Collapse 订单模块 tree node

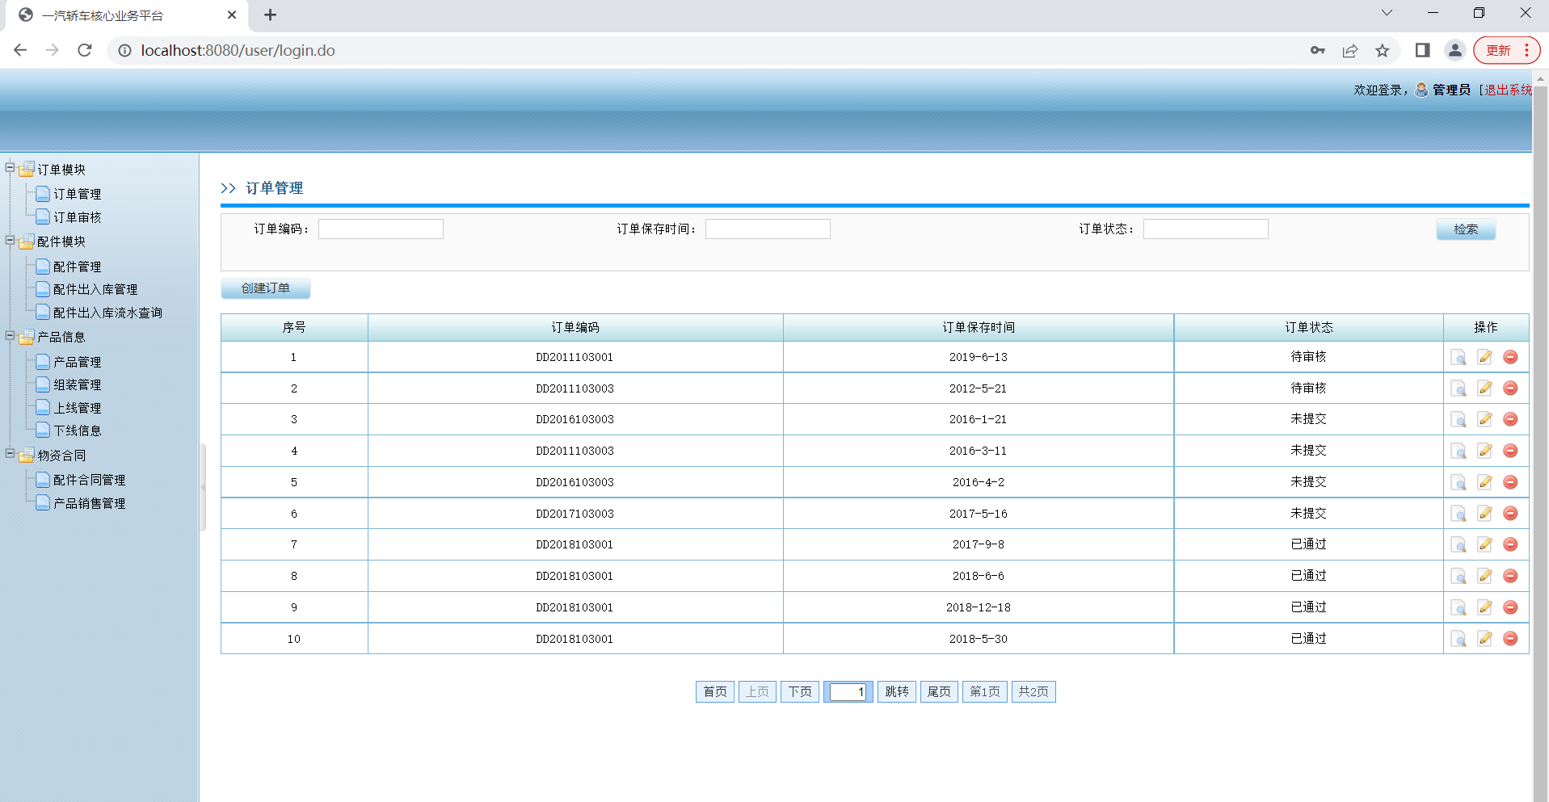(x=10, y=168)
